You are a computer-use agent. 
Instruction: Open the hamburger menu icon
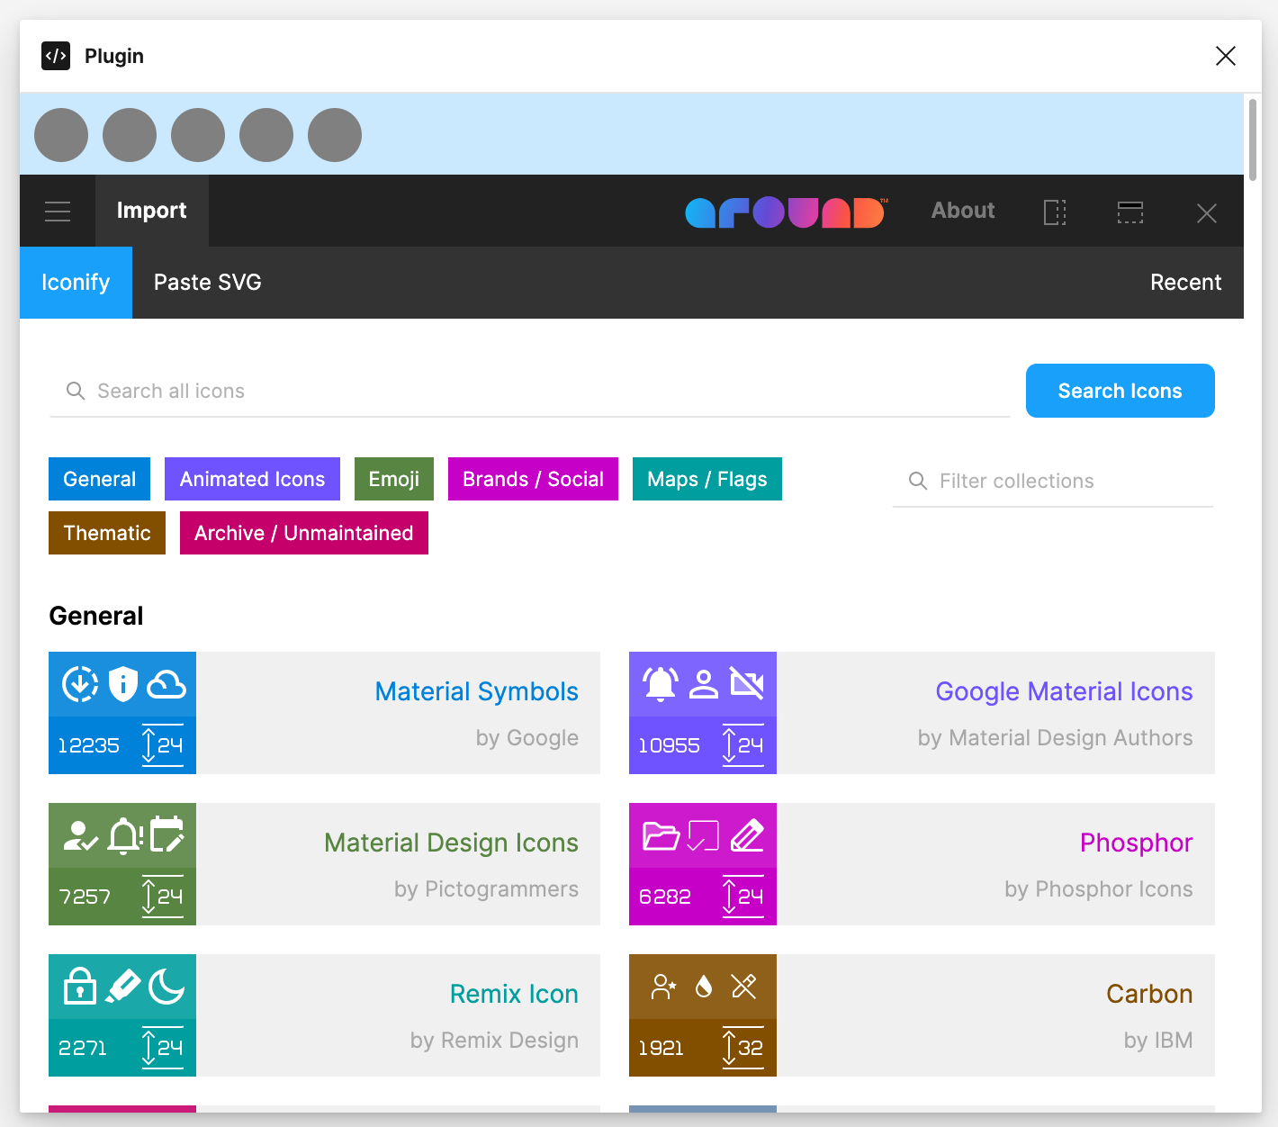coord(58,212)
